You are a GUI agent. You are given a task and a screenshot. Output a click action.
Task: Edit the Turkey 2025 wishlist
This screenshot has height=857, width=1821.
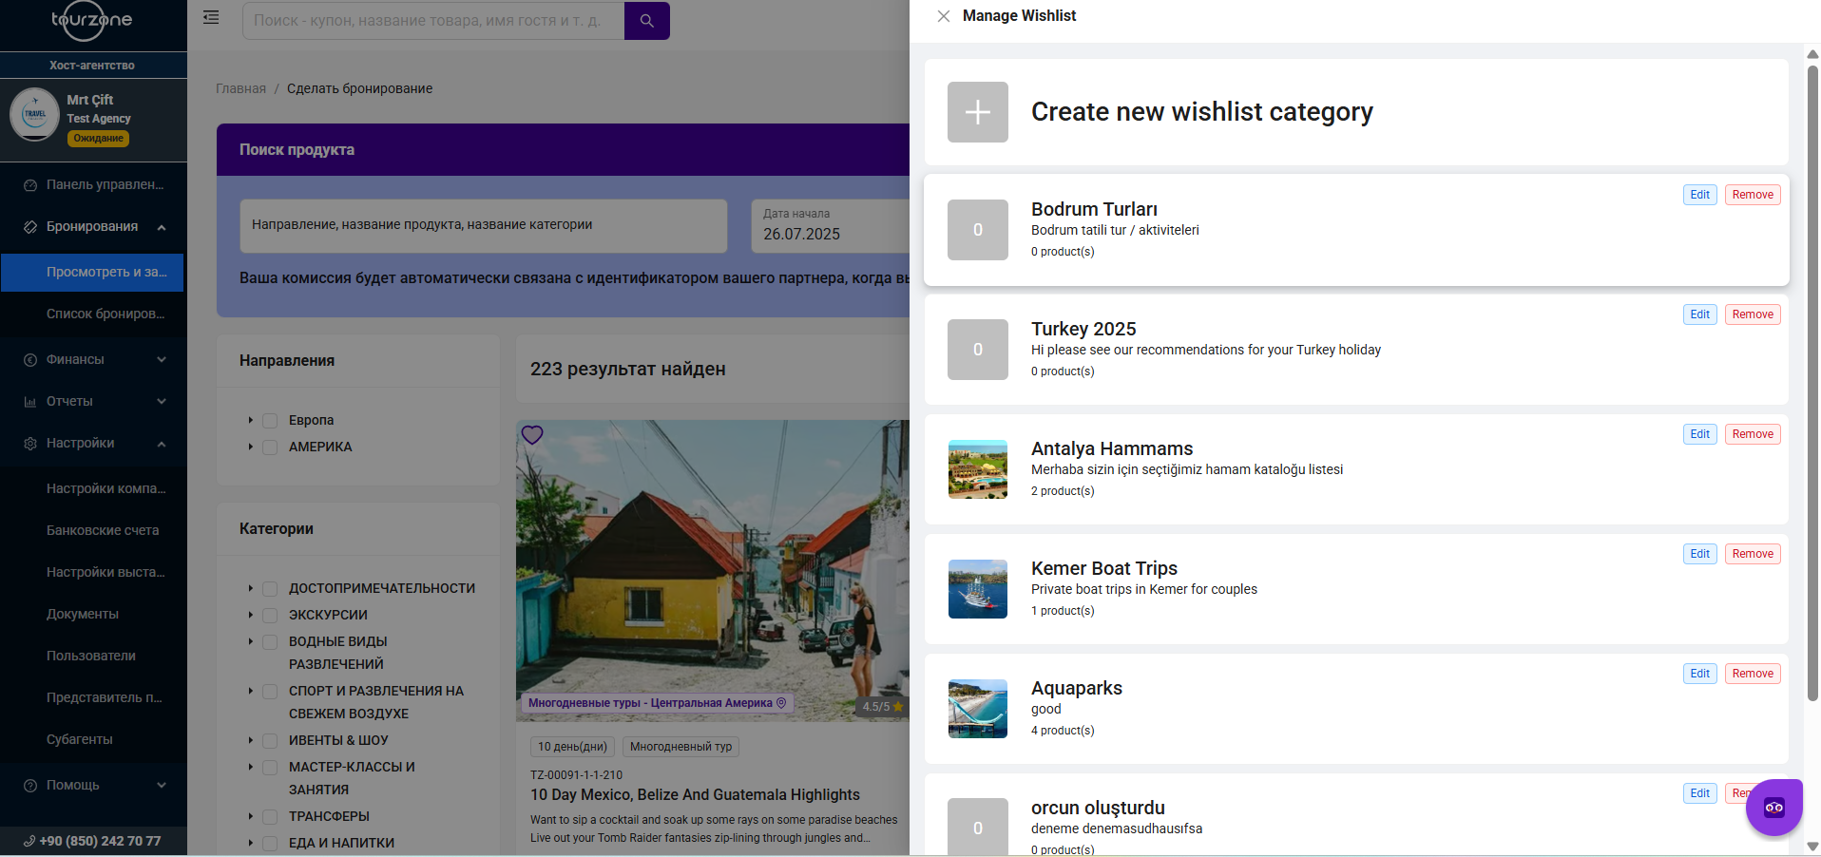click(x=1699, y=314)
